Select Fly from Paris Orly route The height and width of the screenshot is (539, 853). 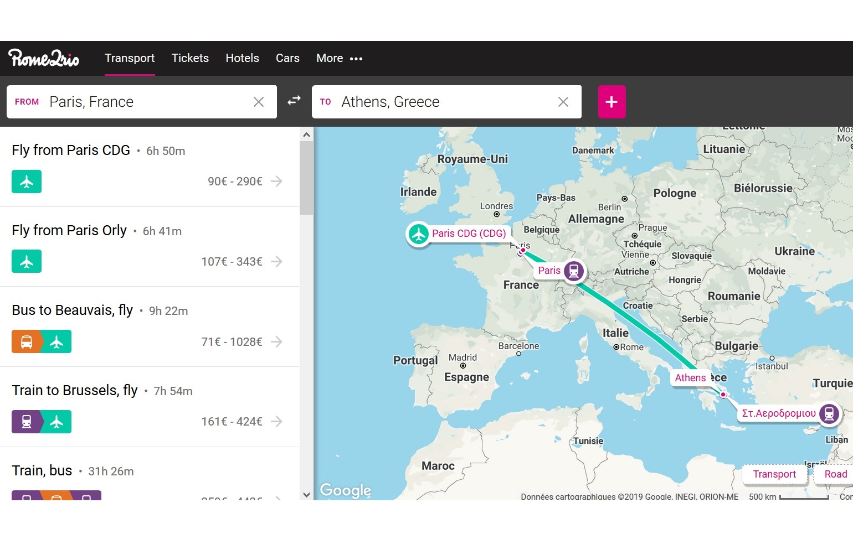click(x=150, y=247)
